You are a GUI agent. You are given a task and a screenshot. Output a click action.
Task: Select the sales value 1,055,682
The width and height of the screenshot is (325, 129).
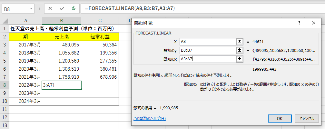coord(62,53)
